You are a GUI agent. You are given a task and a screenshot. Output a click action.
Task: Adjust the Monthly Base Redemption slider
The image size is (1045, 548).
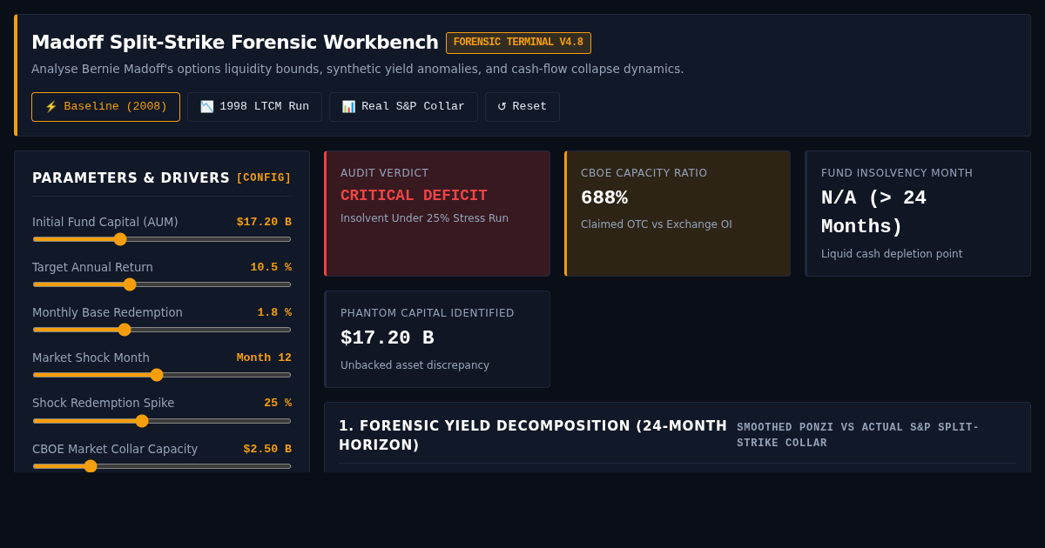click(x=162, y=330)
